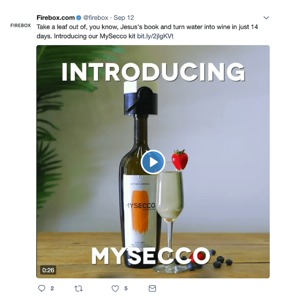Like the tweet with the heart icon
The image size is (291, 305).
point(115,288)
